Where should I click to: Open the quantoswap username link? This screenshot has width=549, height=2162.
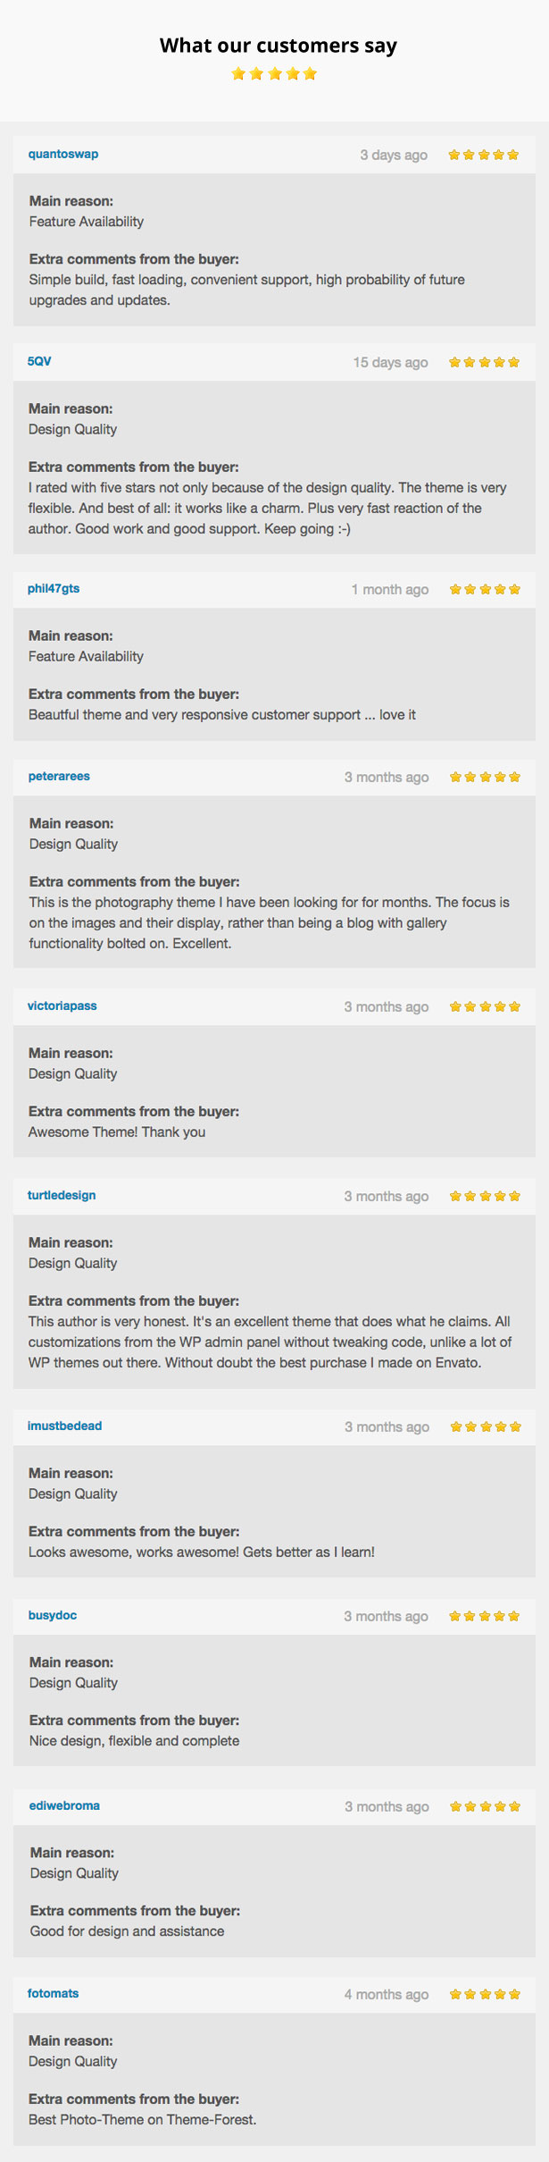coord(63,154)
